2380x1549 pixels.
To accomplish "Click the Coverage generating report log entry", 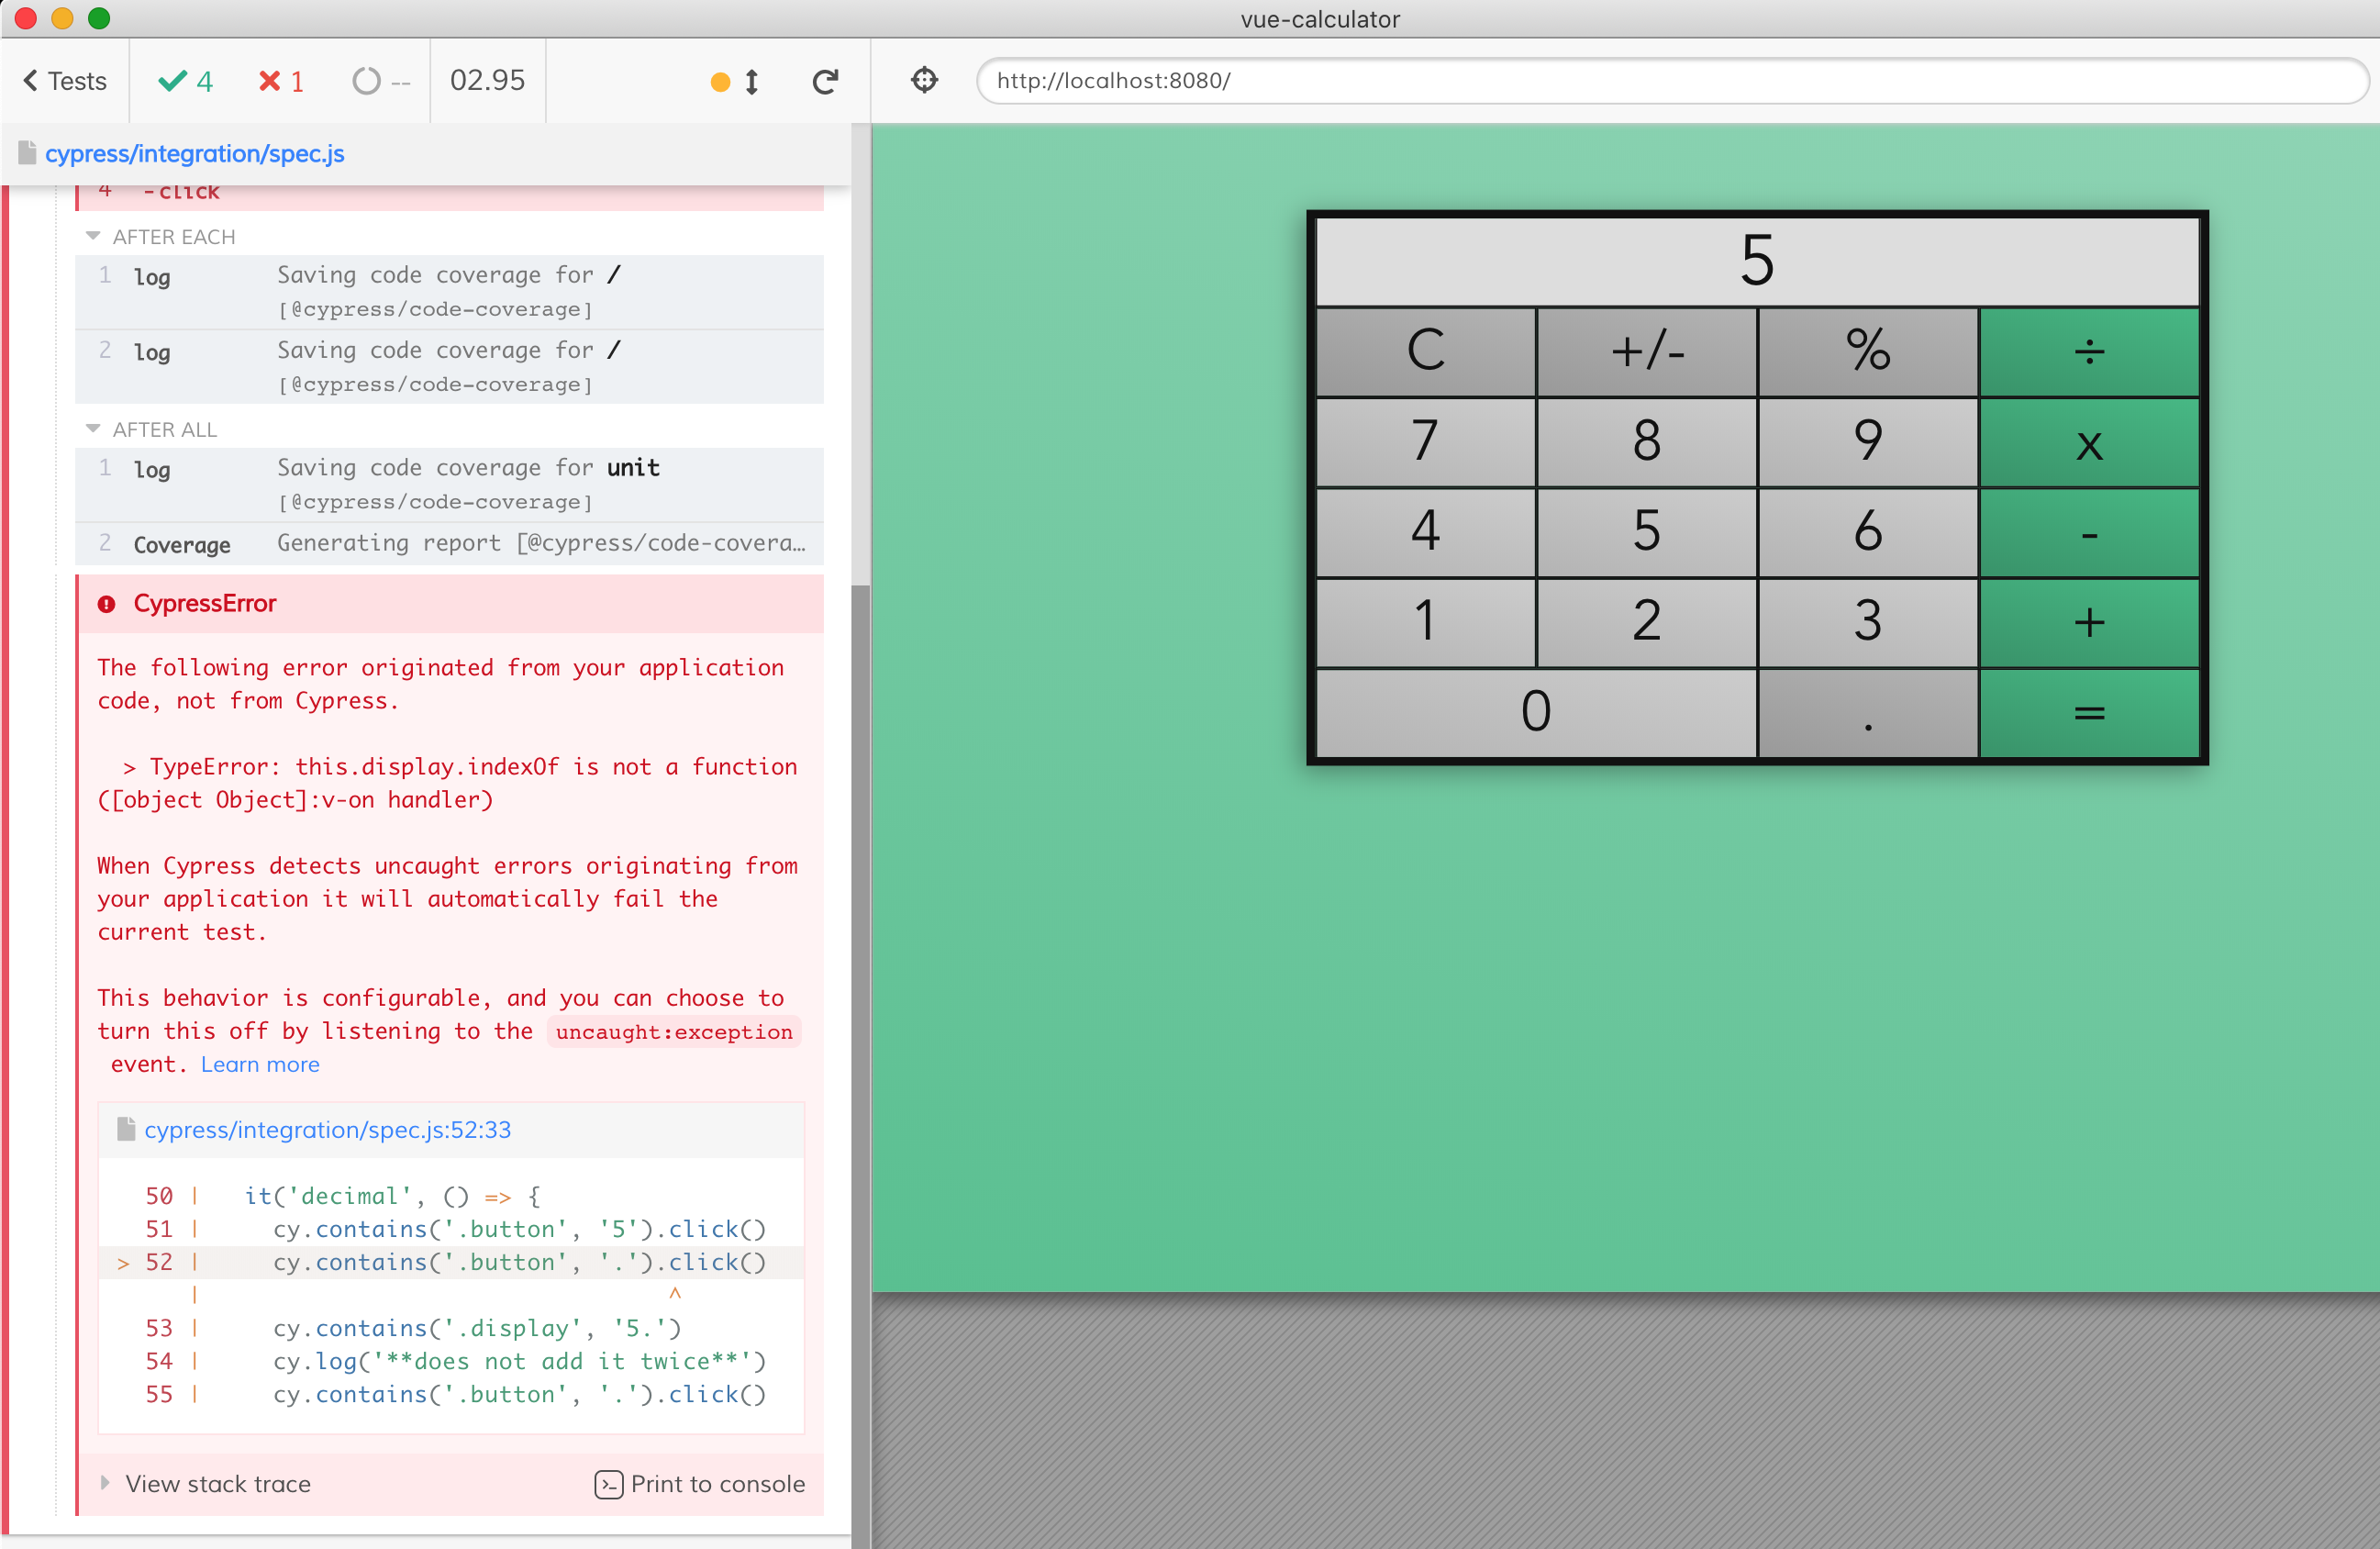I will pyautogui.click(x=450, y=544).
